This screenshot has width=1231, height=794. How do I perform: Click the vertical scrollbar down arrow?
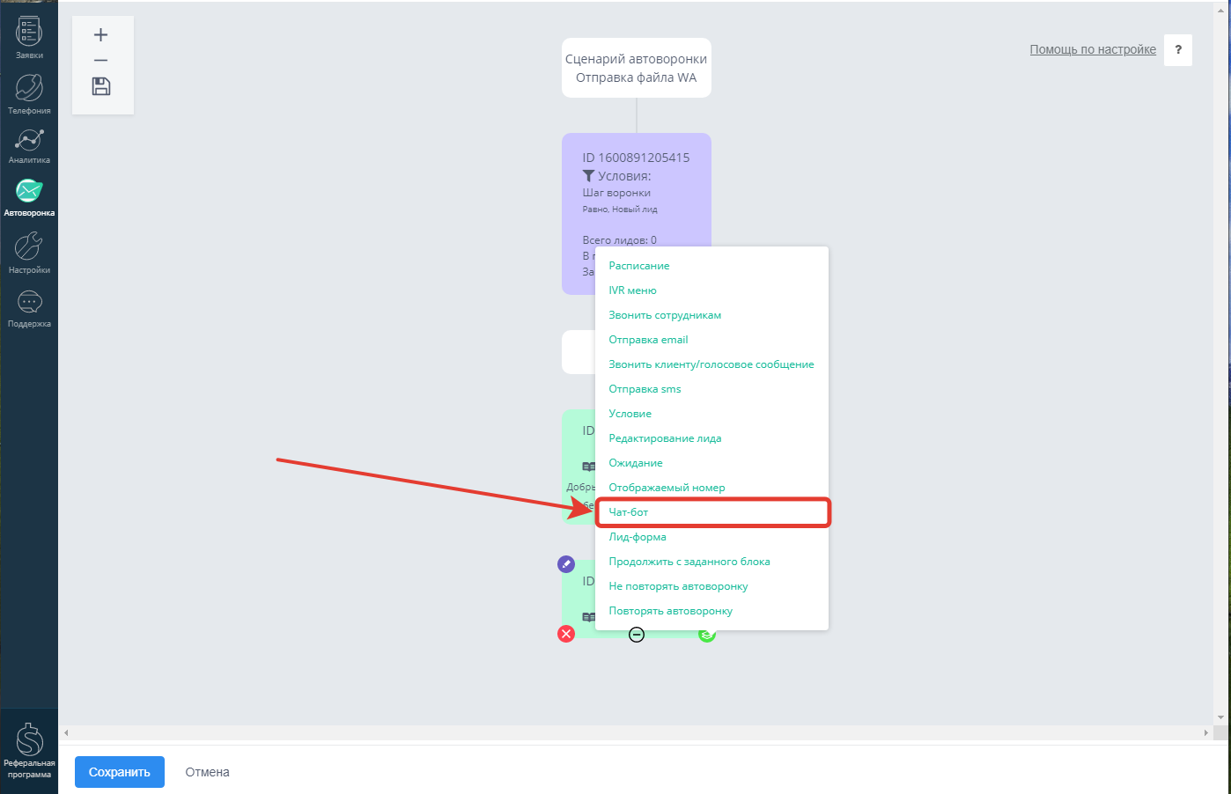pos(1220,718)
